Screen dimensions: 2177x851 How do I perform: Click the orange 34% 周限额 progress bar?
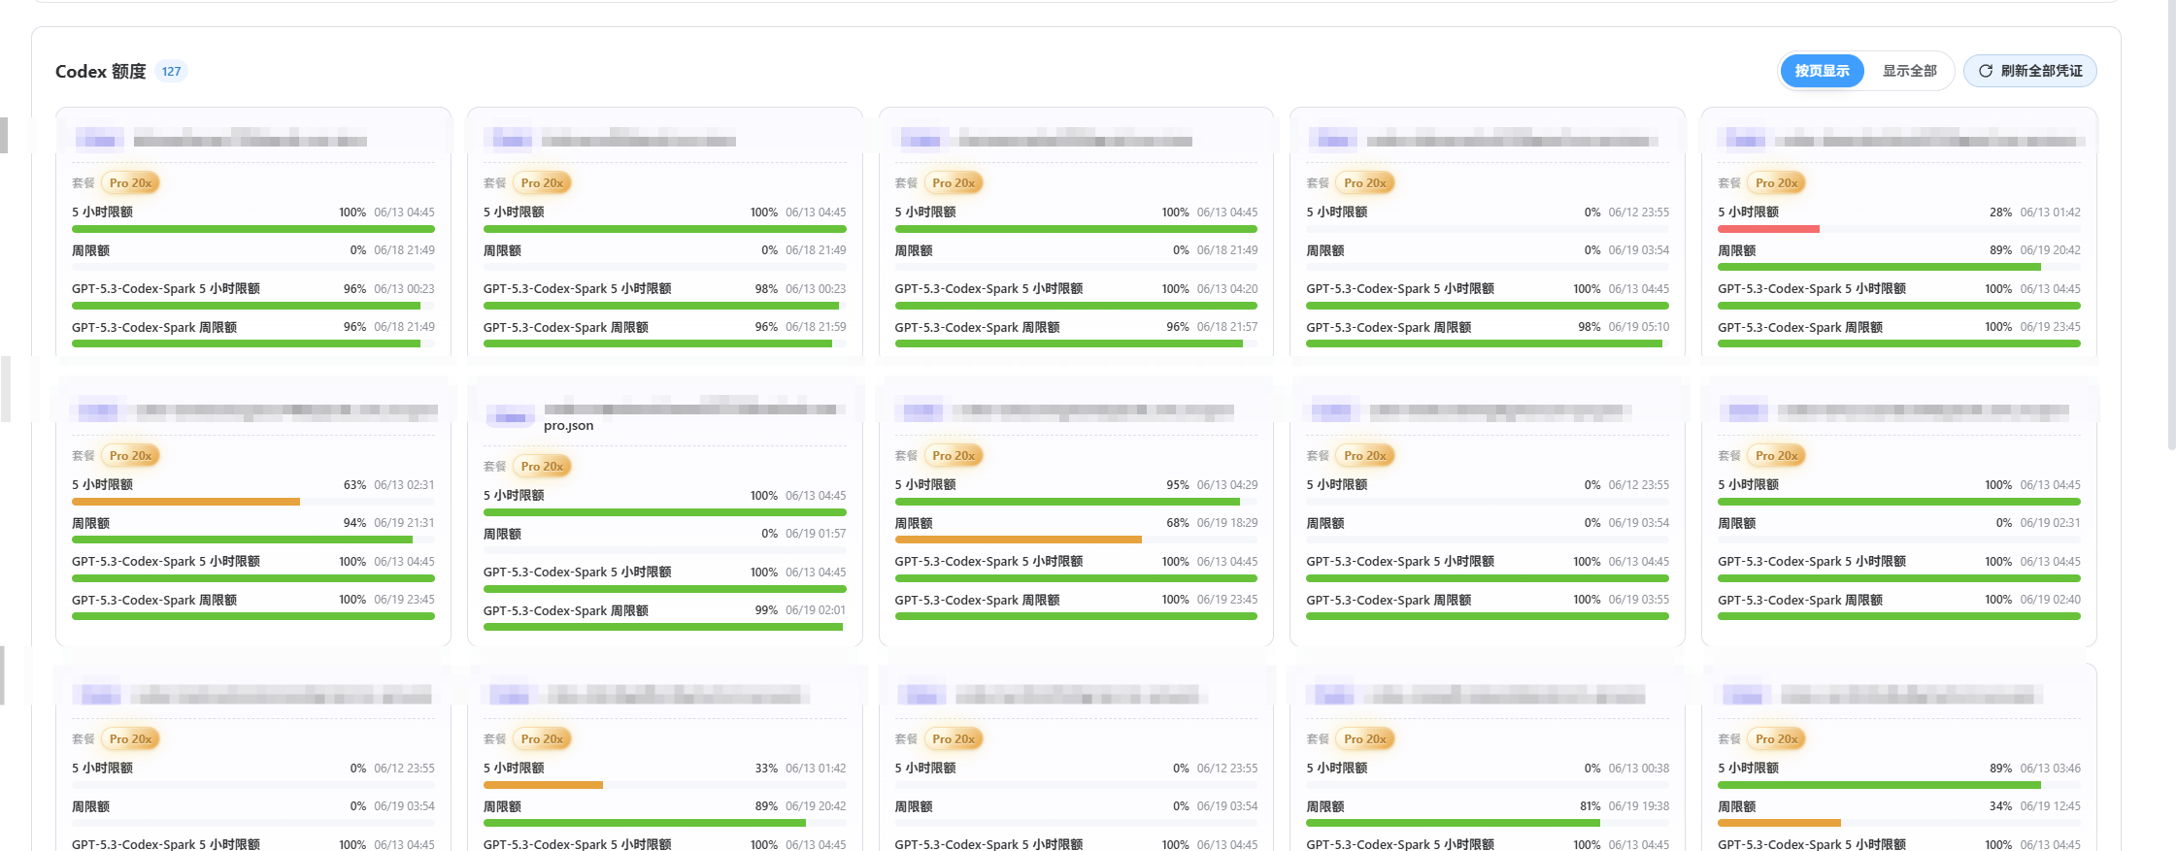[x=1779, y=823]
